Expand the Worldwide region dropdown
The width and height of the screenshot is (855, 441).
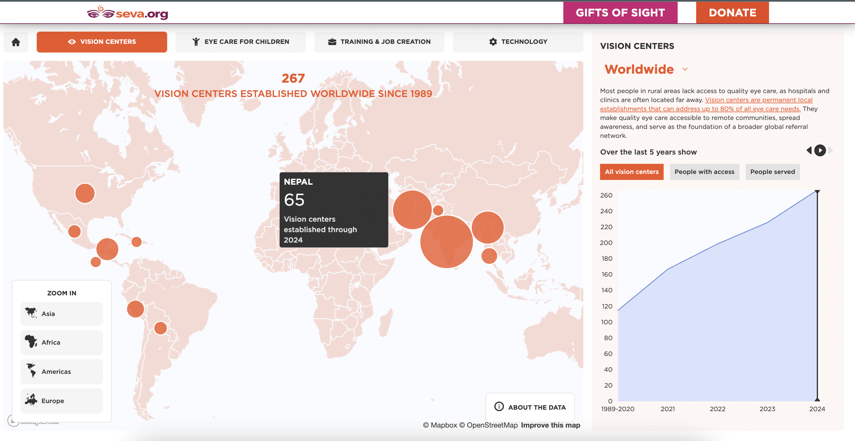click(x=685, y=69)
